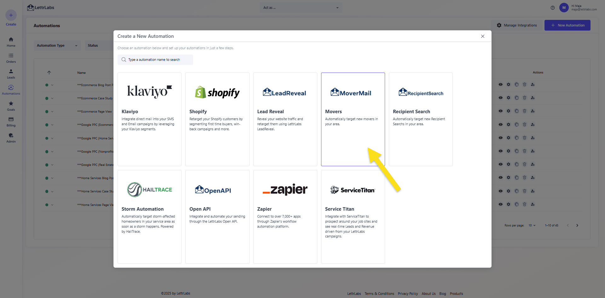Open the Automation Type filter dropdown
Screen dimensions: 605x298
pos(57,45)
